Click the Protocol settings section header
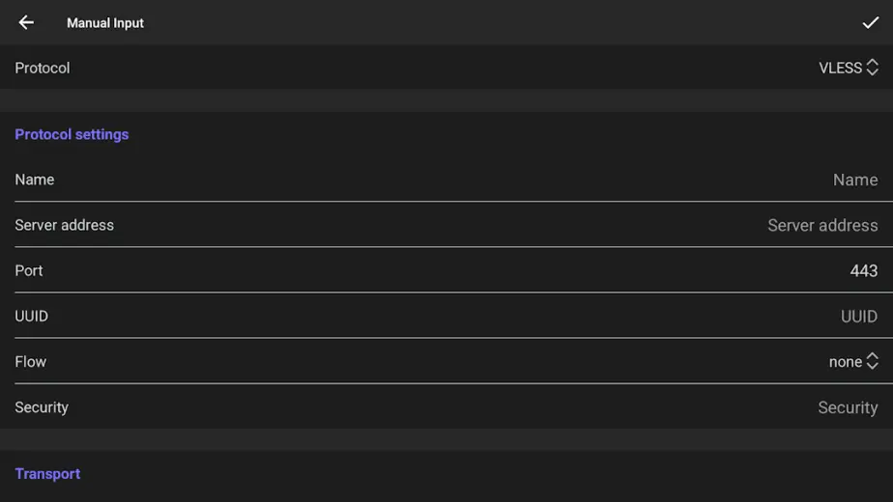The width and height of the screenshot is (893, 502). click(72, 134)
